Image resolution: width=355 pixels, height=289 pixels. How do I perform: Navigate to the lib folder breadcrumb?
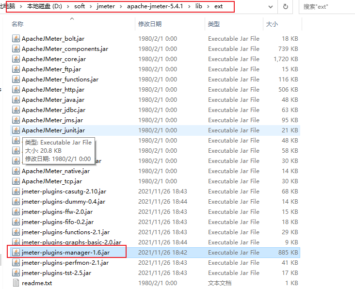198,6
